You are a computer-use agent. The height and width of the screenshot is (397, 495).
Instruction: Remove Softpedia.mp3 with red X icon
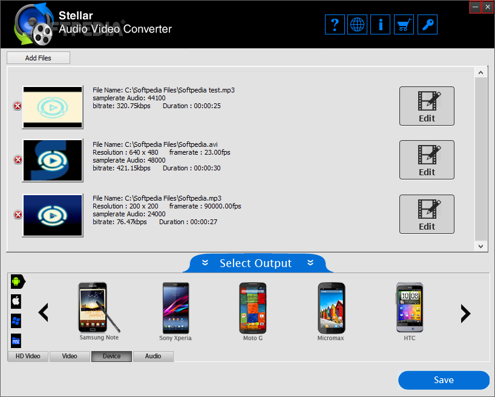tap(18, 215)
